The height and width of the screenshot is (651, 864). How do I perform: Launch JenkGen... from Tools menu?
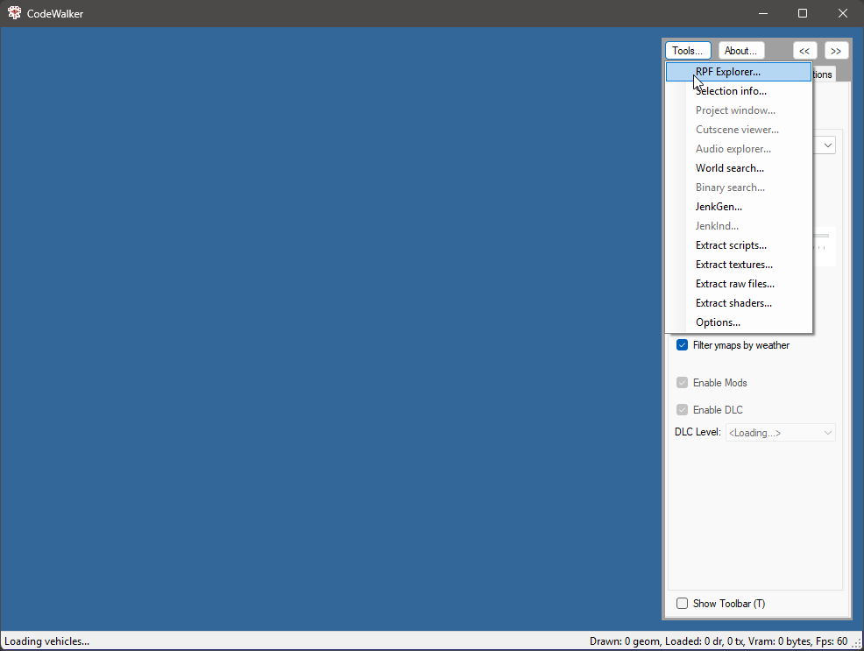pyautogui.click(x=719, y=207)
